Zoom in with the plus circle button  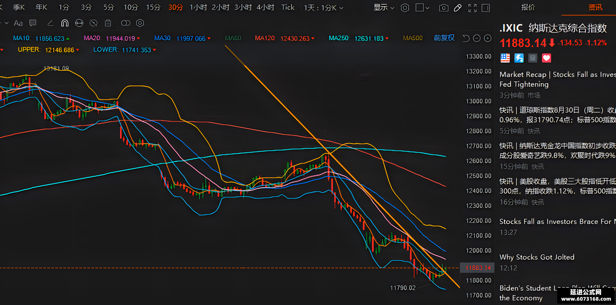(x=488, y=38)
